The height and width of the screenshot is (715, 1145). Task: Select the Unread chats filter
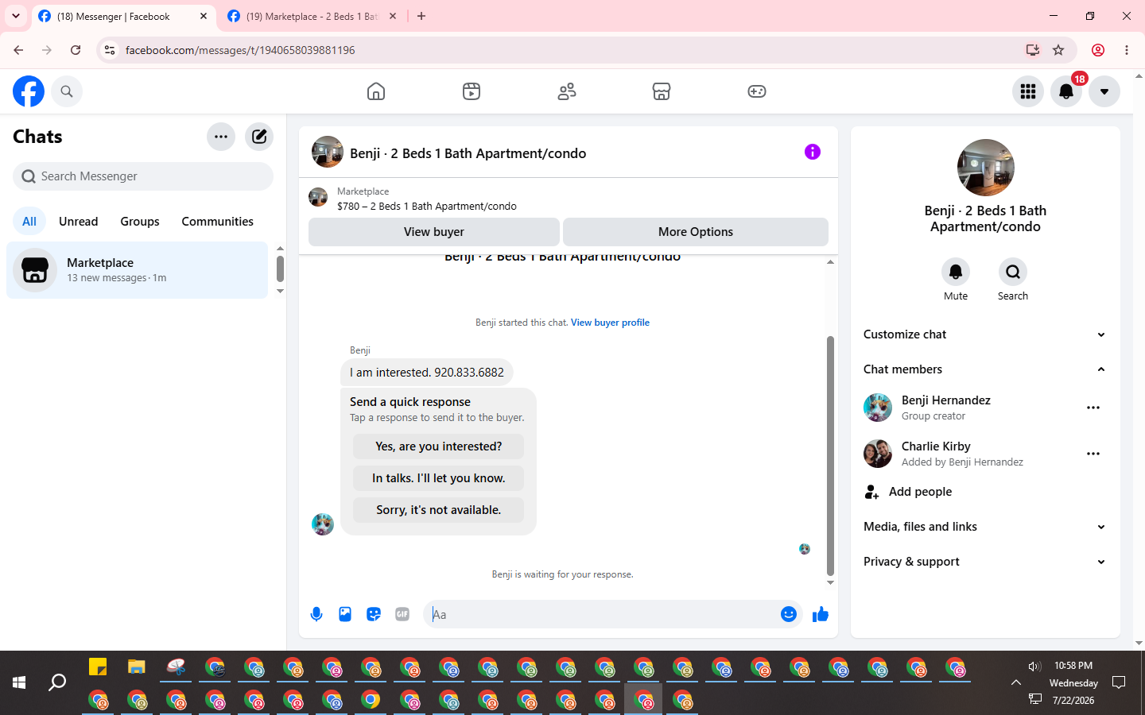[x=79, y=222]
